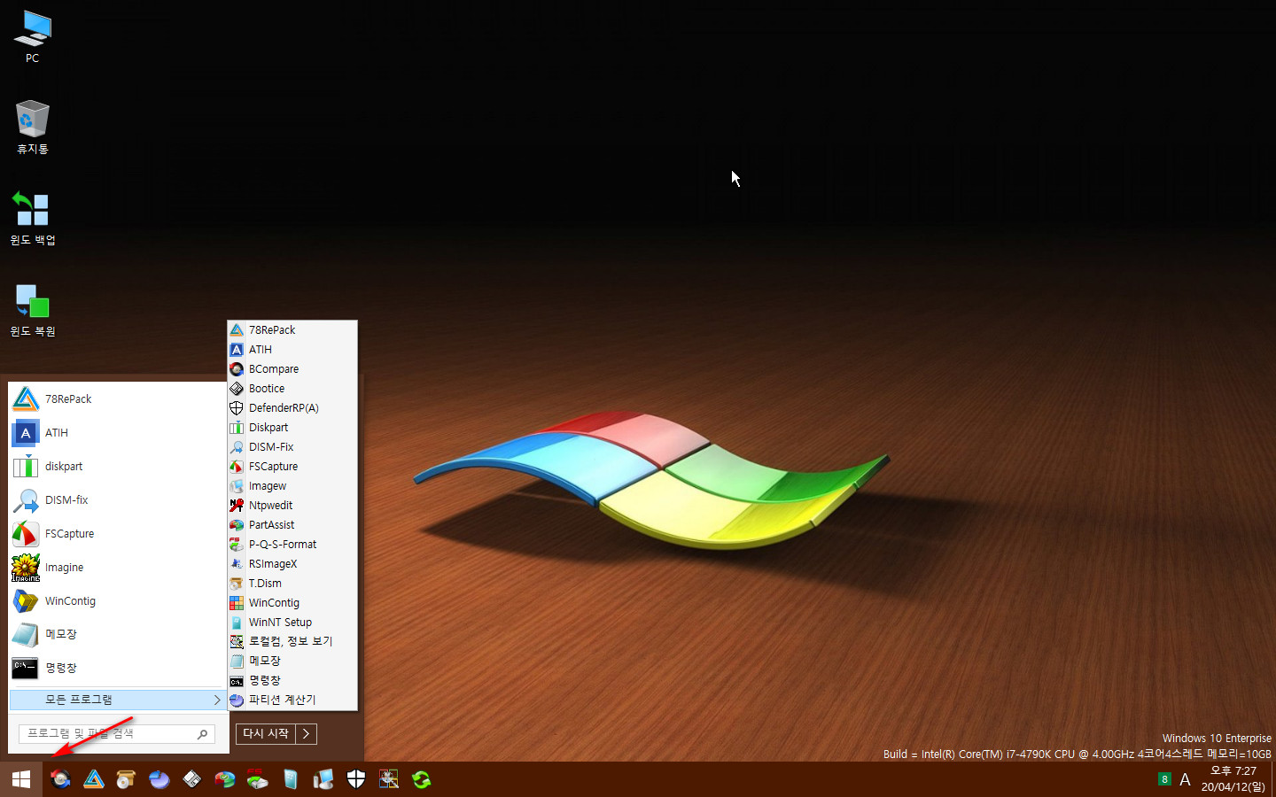Open 명령창 in the pinned start list
Image resolution: width=1276 pixels, height=797 pixels.
pos(117,669)
